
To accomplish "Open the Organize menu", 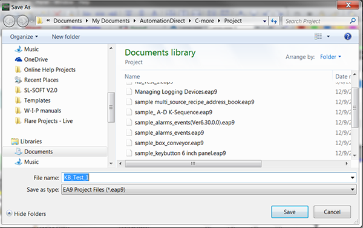I will [24, 36].
